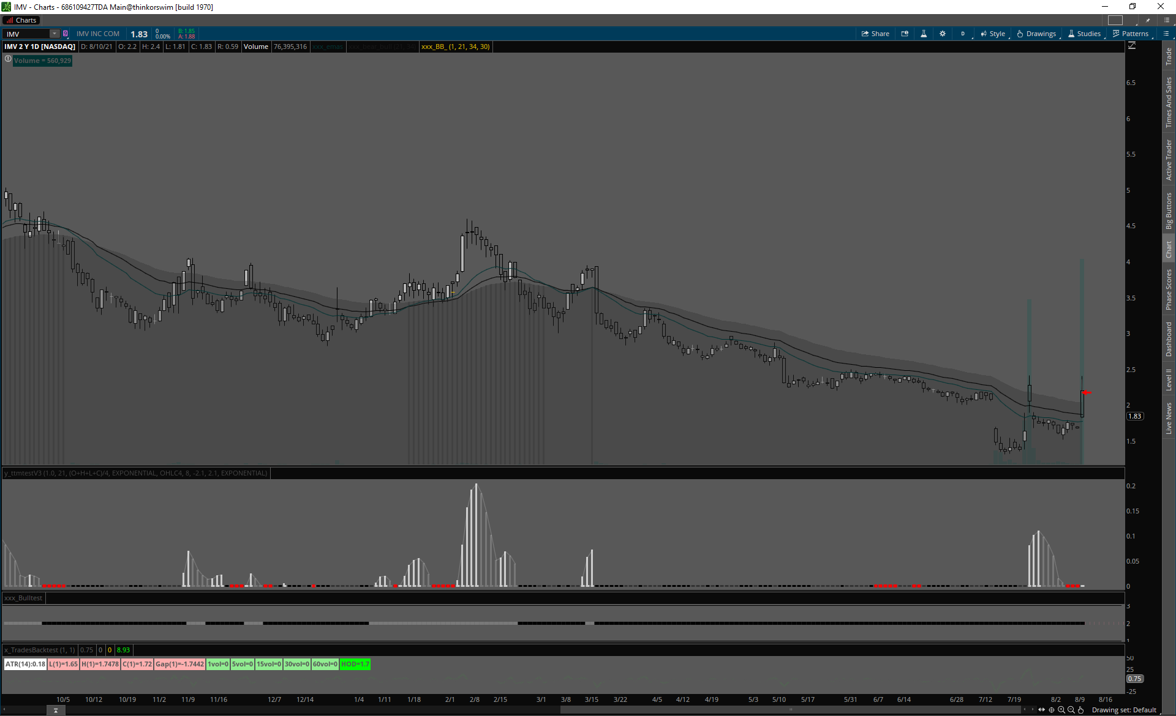
Task: Click the zoom in magnifier icon
Action: (1061, 710)
